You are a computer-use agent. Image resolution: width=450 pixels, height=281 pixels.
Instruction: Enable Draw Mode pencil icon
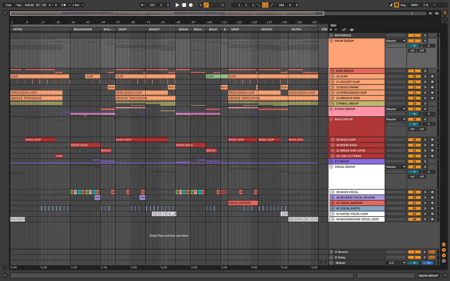[391, 5]
